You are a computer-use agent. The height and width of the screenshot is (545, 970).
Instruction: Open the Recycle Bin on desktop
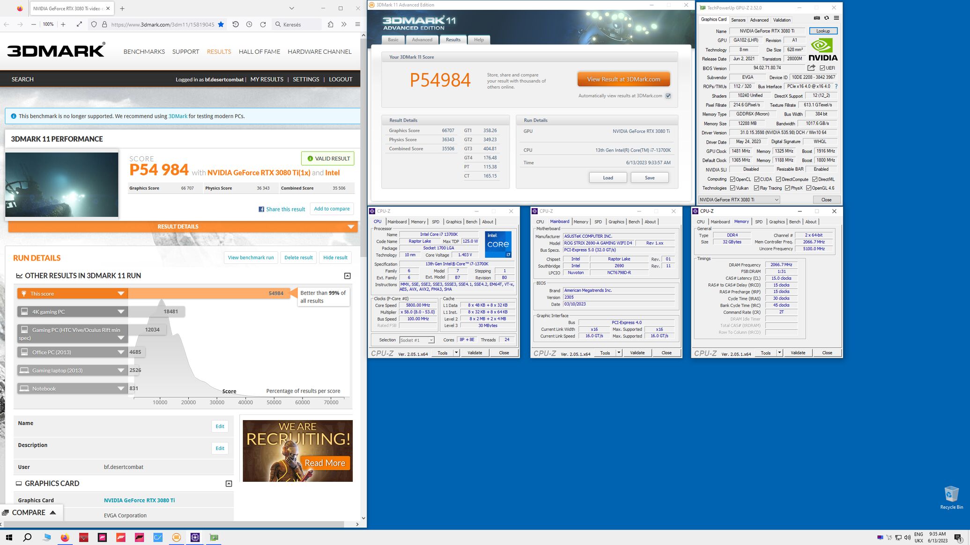951,497
